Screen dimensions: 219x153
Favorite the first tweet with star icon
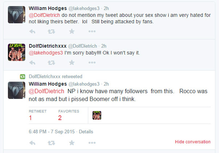72,31
